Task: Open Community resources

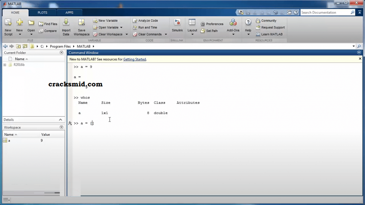Action: [x=266, y=20]
